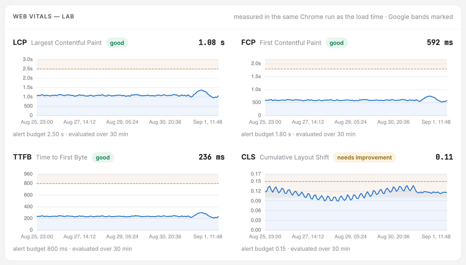Select the FCP value 592 ms
466x265 pixels.
[x=440, y=43]
